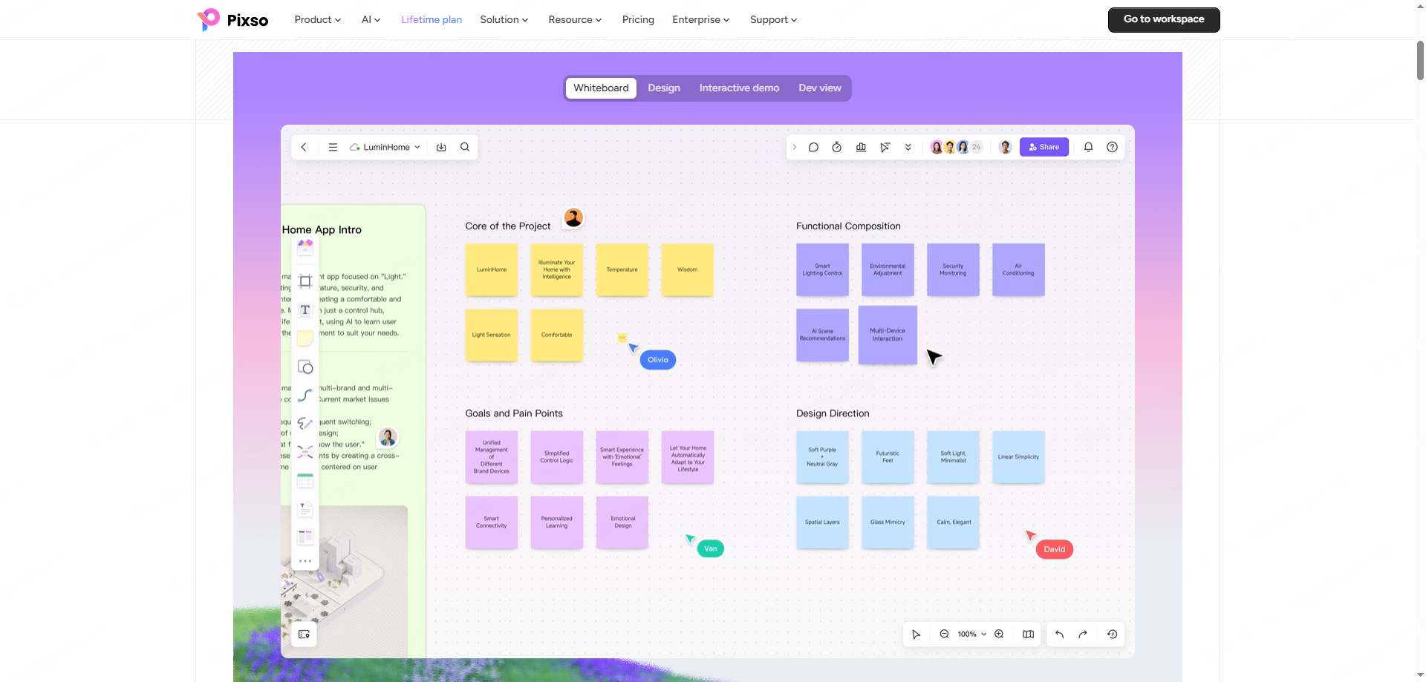Click the redo arrow

[x=1083, y=635]
